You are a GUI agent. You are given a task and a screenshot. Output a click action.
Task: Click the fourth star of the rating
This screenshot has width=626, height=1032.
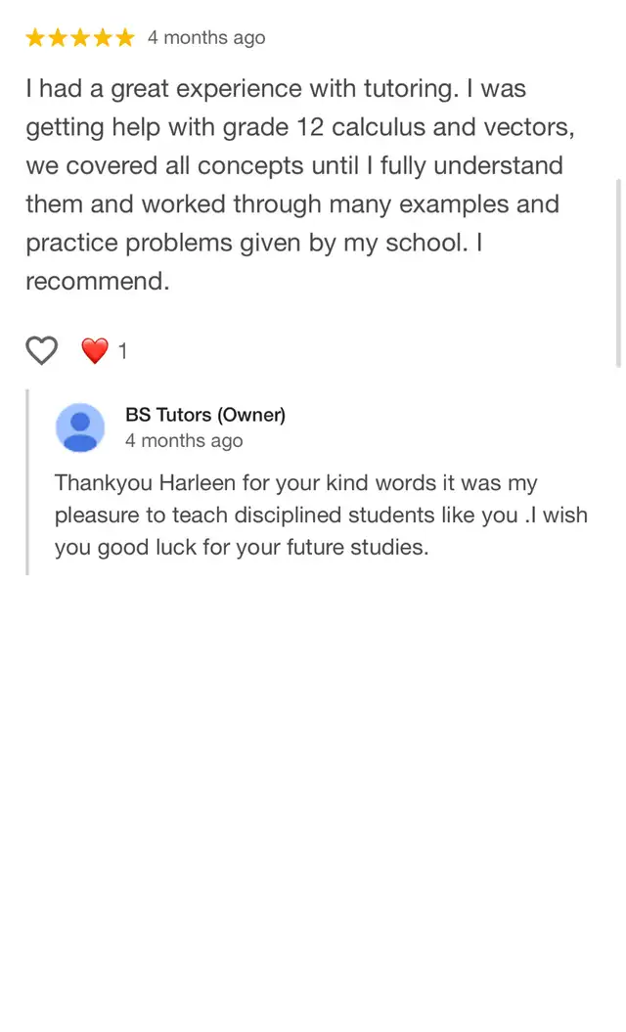[103, 38]
